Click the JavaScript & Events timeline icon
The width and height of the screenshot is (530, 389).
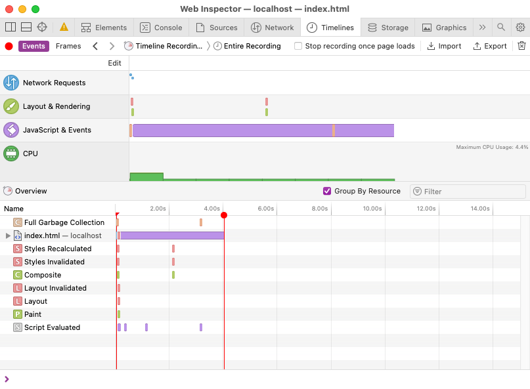click(x=10, y=130)
